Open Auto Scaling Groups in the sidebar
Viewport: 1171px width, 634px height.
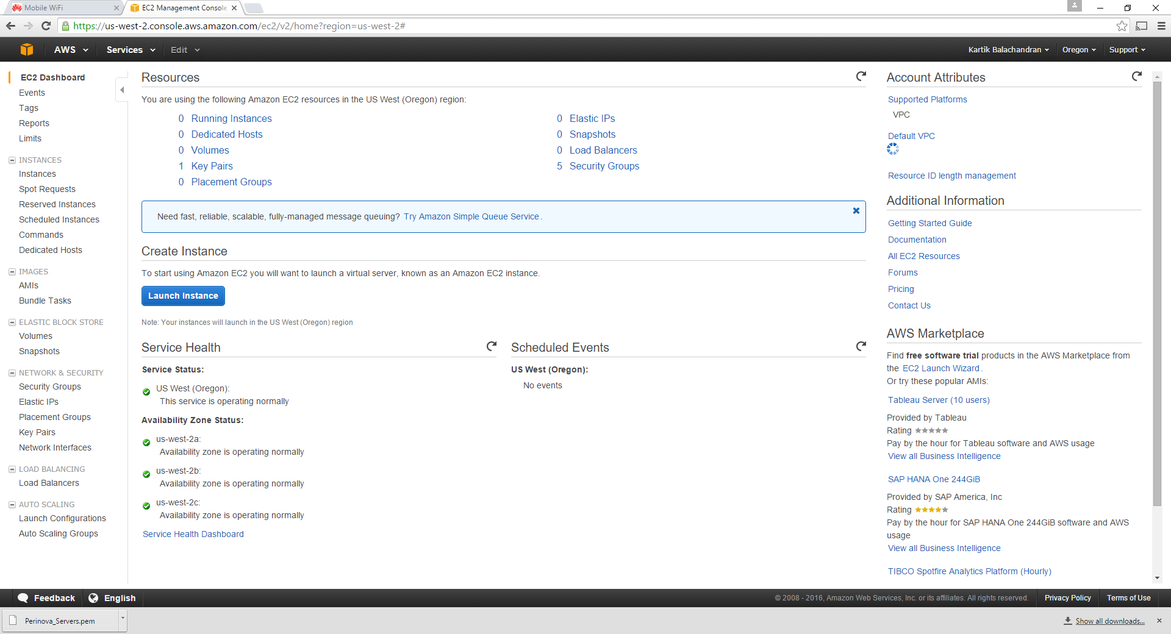(x=59, y=533)
